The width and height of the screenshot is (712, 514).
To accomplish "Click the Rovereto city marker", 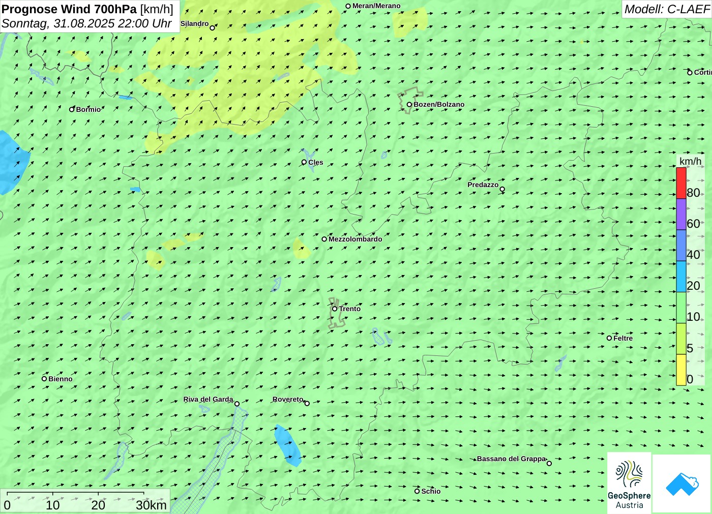I will (307, 403).
